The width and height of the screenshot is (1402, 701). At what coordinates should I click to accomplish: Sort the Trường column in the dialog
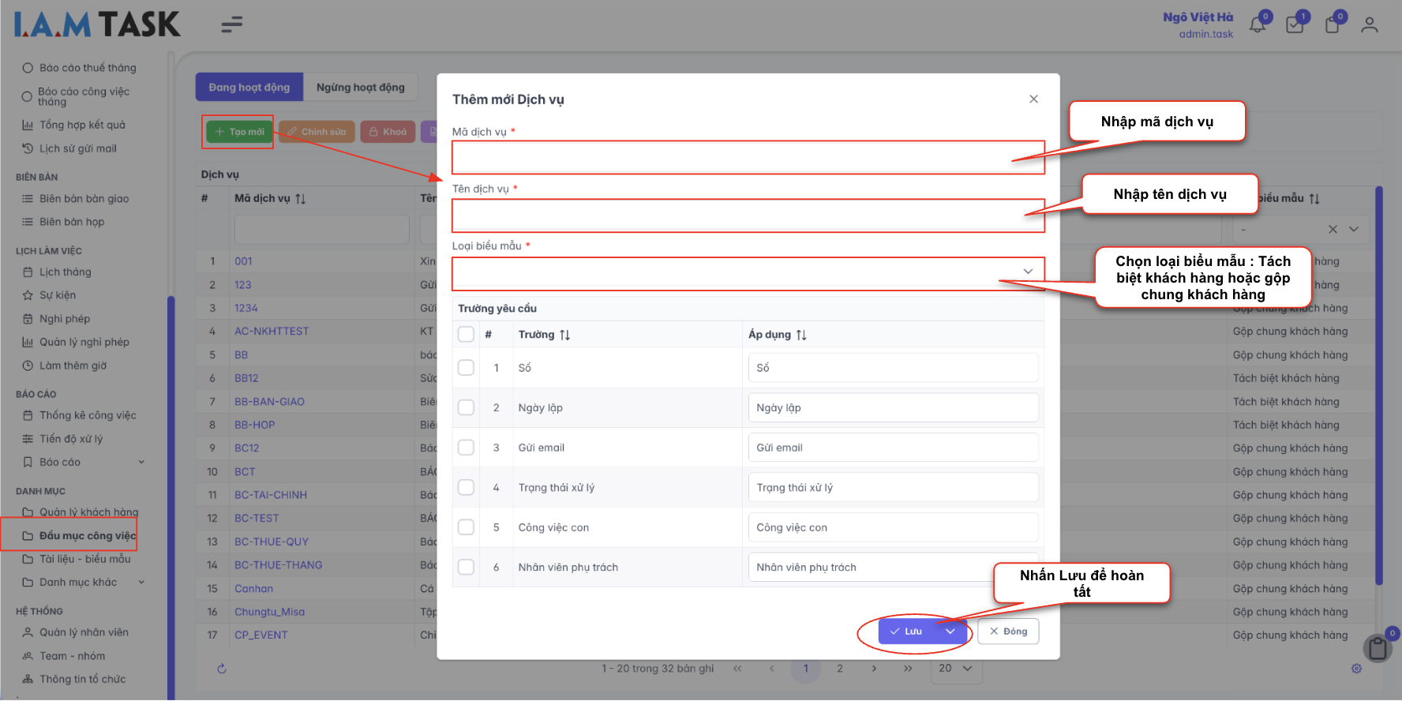point(564,336)
